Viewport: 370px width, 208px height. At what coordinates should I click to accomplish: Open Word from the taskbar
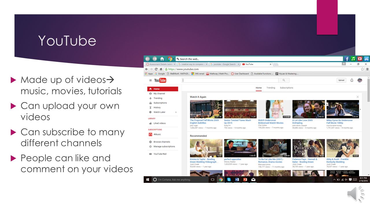(237, 179)
